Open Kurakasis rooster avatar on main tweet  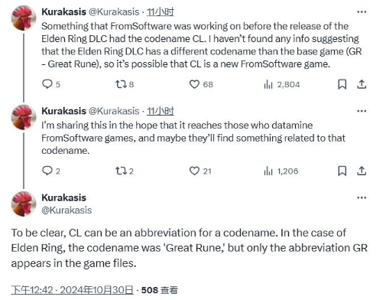pyautogui.click(x=24, y=204)
